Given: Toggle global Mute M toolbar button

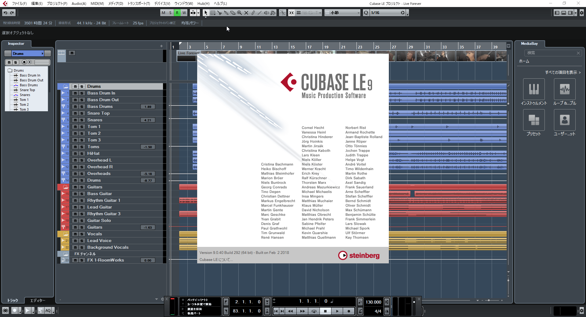Looking at the screenshot, I should point(164,13).
